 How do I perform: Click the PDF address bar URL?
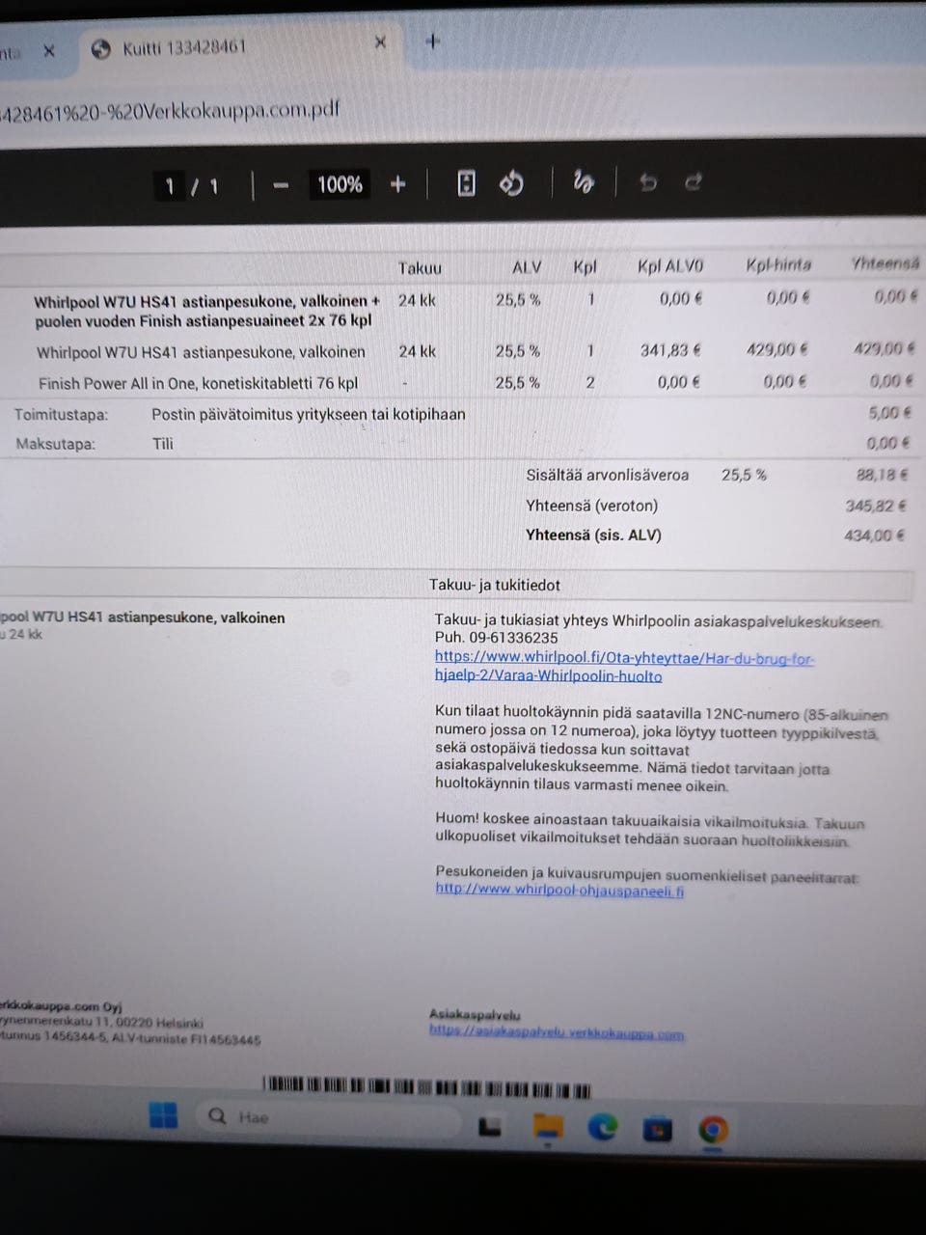[171, 110]
